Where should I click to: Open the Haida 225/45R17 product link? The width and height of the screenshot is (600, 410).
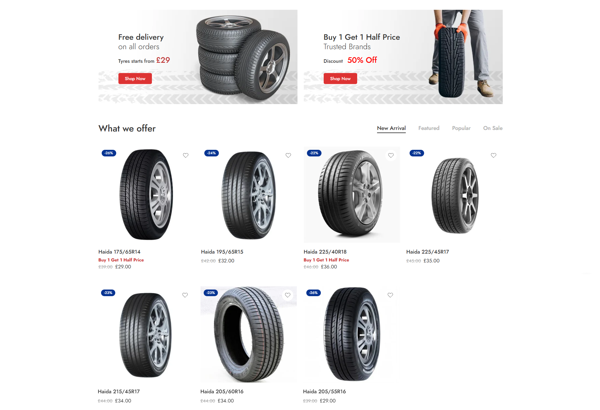428,252
